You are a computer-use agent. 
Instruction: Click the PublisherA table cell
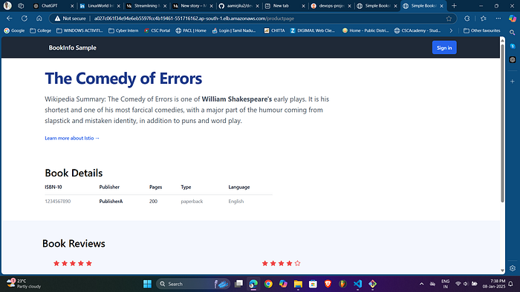point(111,202)
